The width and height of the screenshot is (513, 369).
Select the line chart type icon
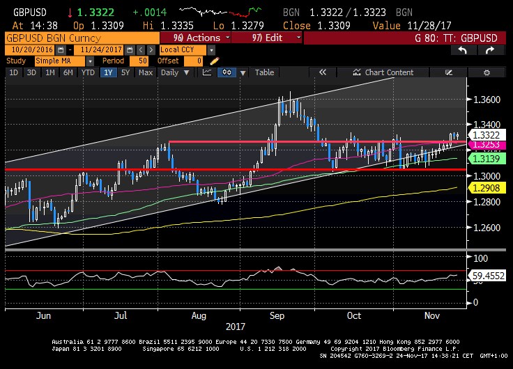pos(207,72)
